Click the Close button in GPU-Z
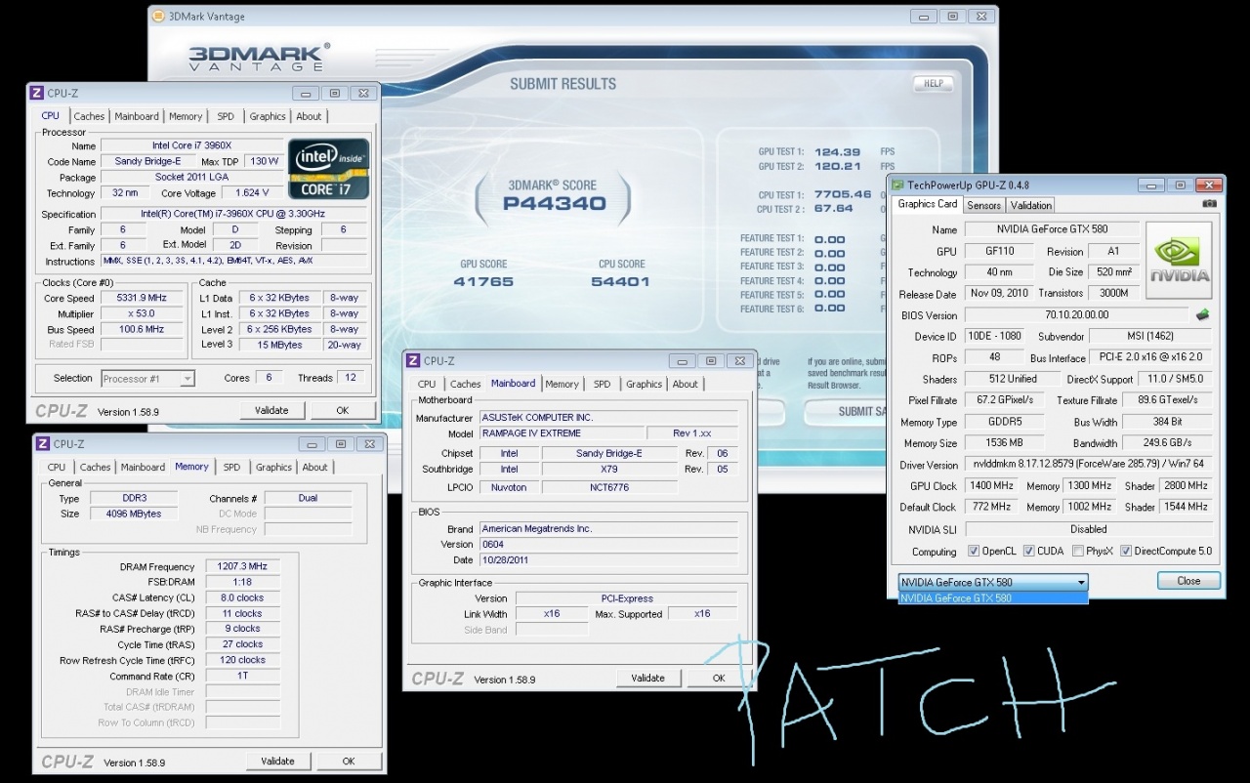The width and height of the screenshot is (1250, 783). [1188, 580]
